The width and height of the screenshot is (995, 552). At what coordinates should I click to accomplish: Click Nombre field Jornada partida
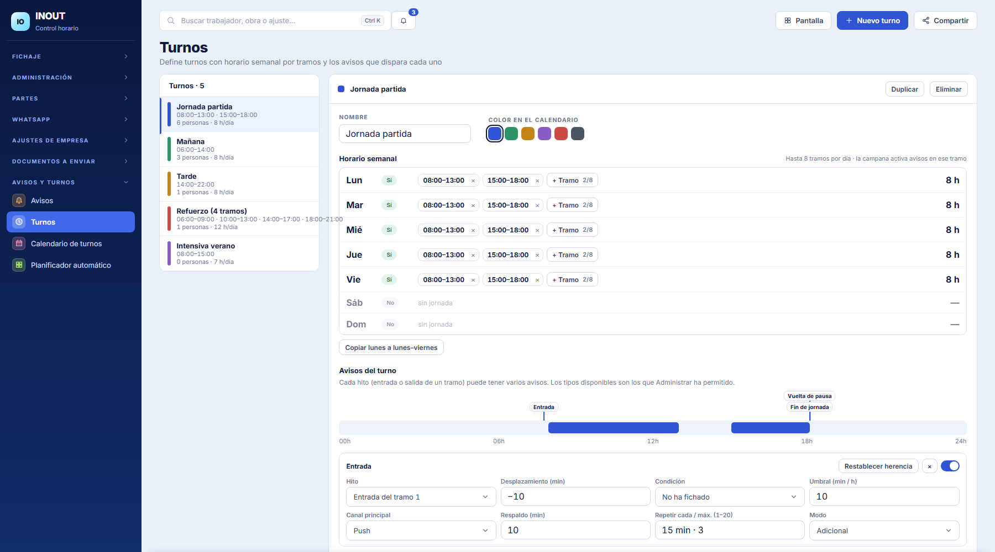[405, 134]
